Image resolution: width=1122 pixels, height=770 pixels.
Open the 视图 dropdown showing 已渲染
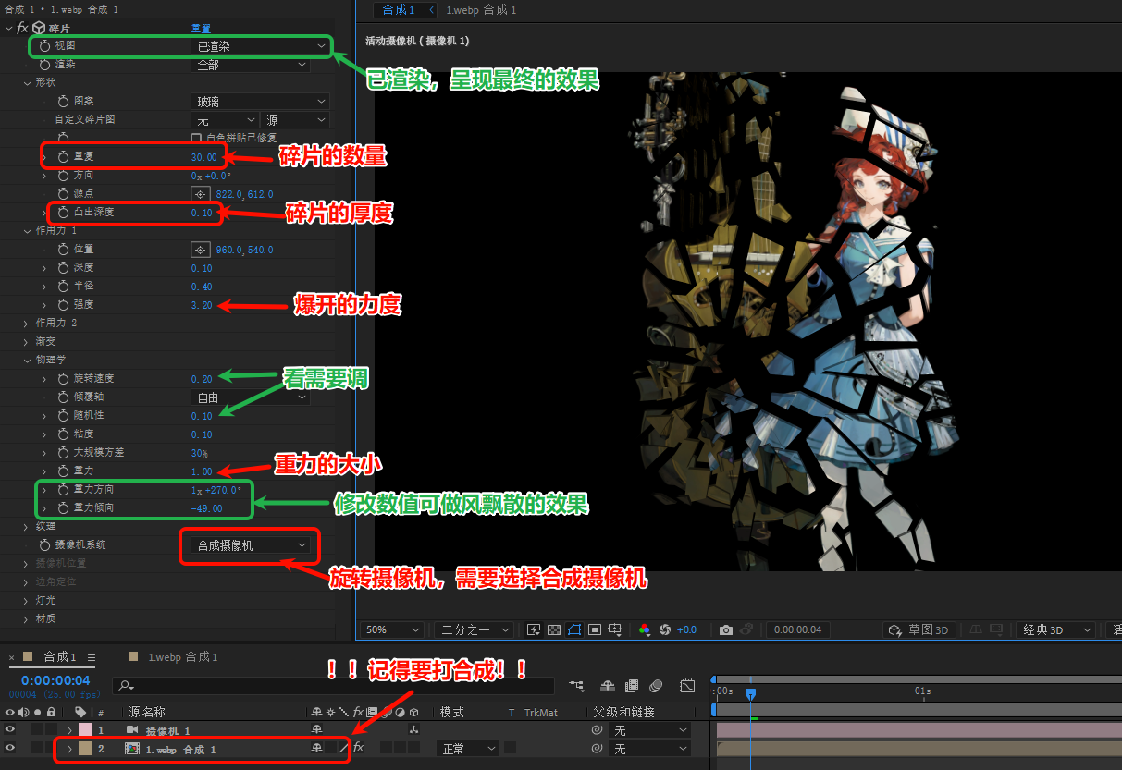pyautogui.click(x=261, y=45)
